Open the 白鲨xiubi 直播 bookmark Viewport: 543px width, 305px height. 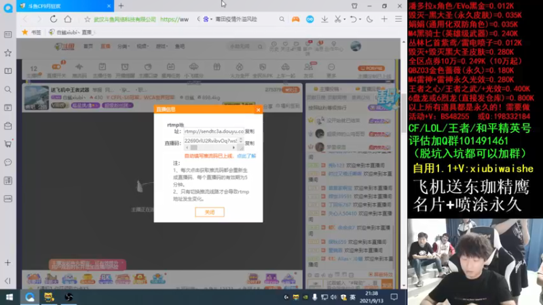71,32
